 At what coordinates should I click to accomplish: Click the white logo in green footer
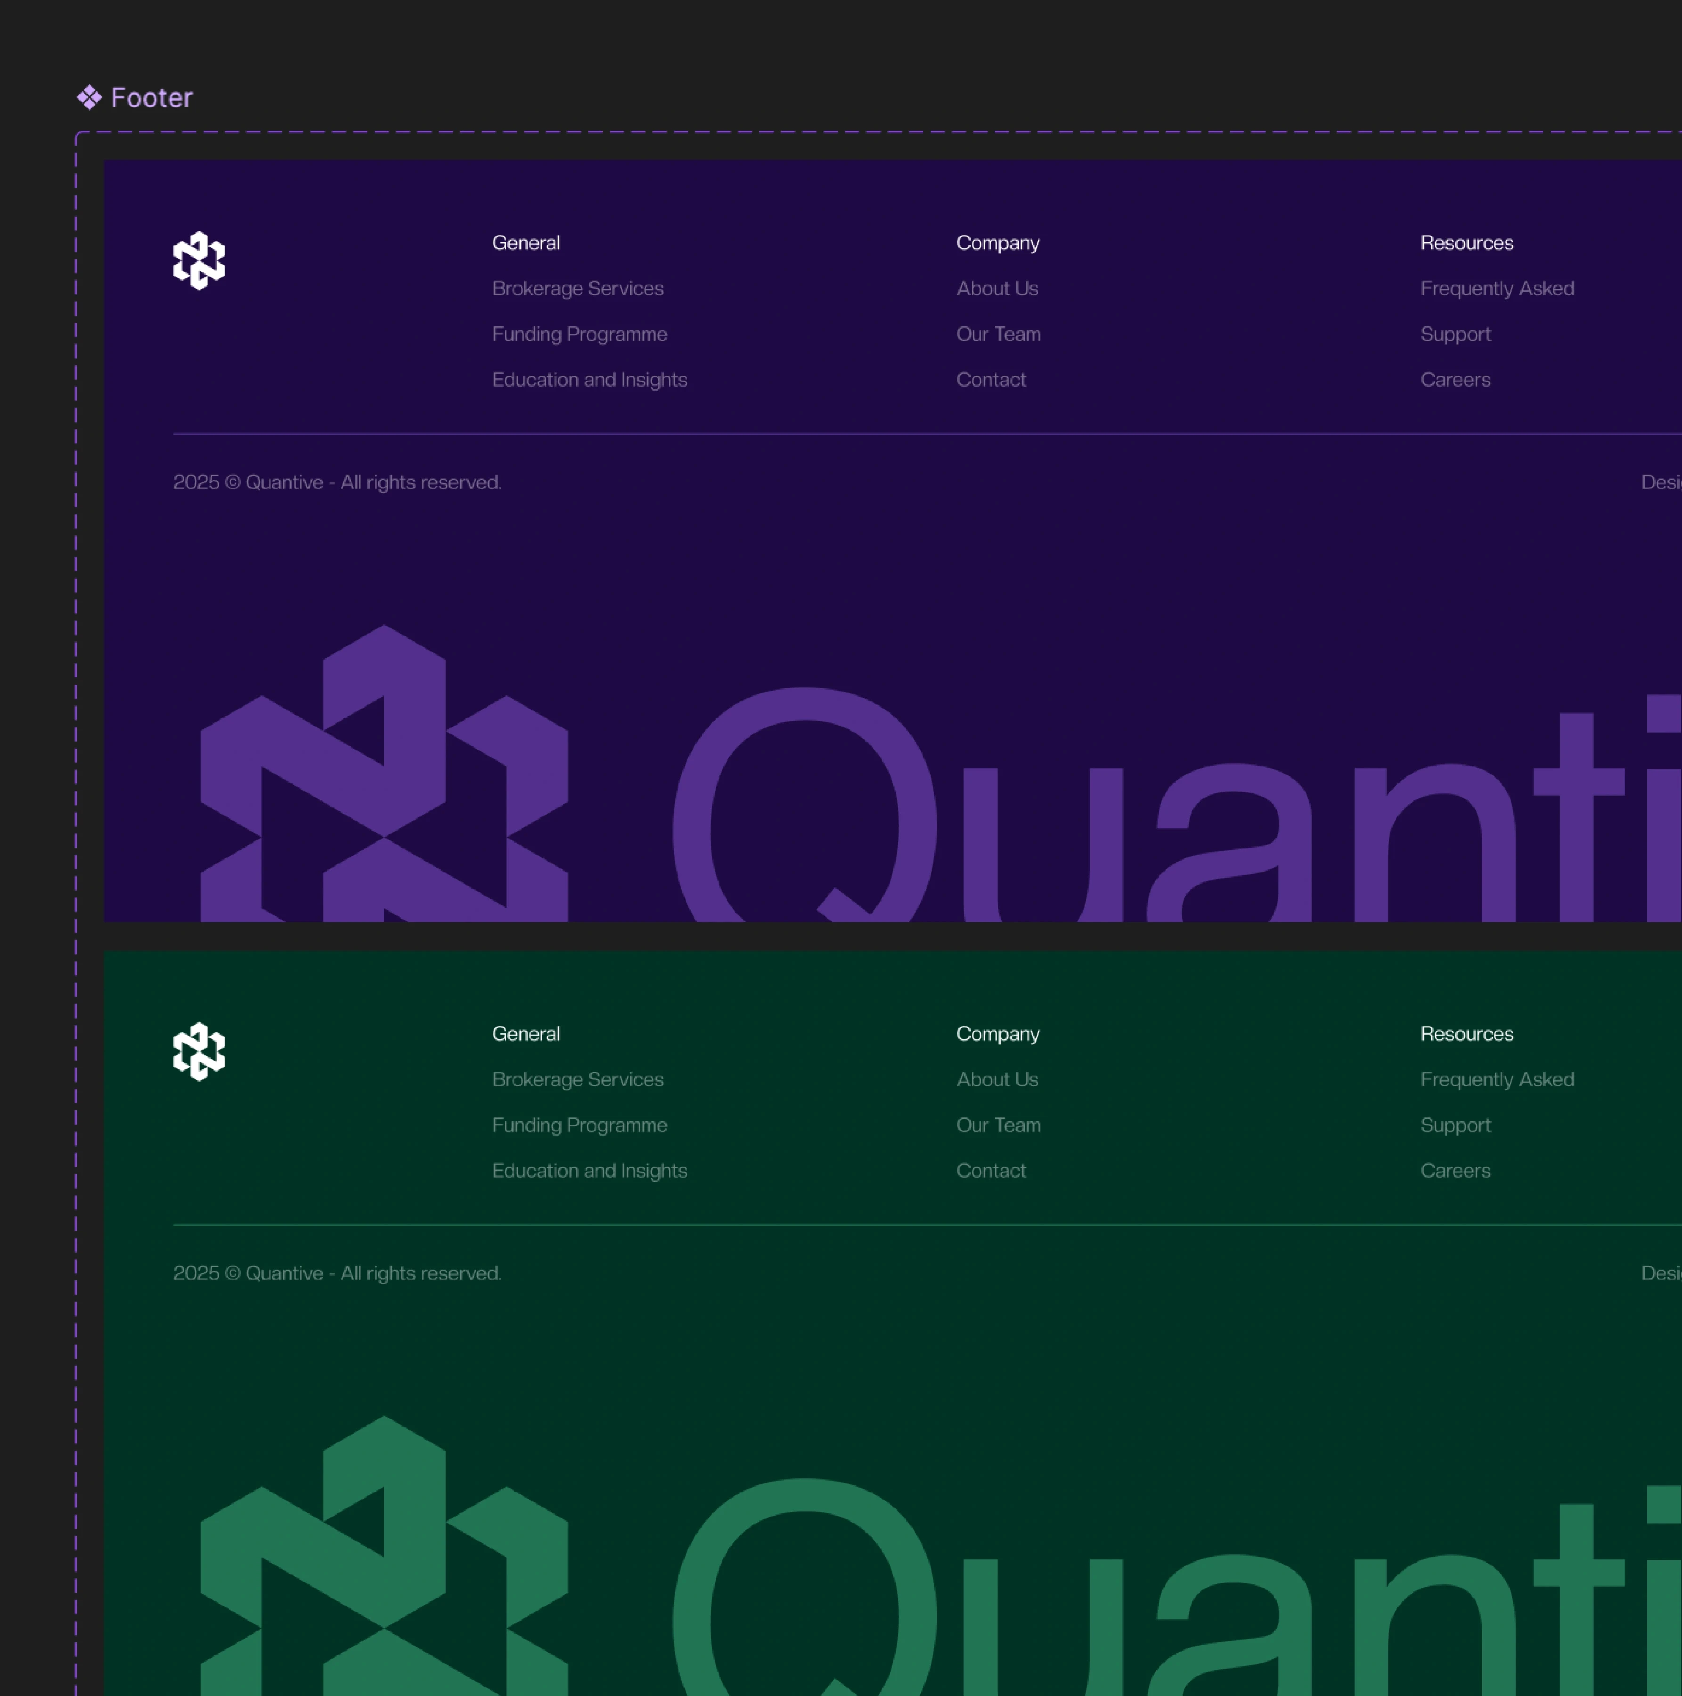pyautogui.click(x=199, y=1051)
